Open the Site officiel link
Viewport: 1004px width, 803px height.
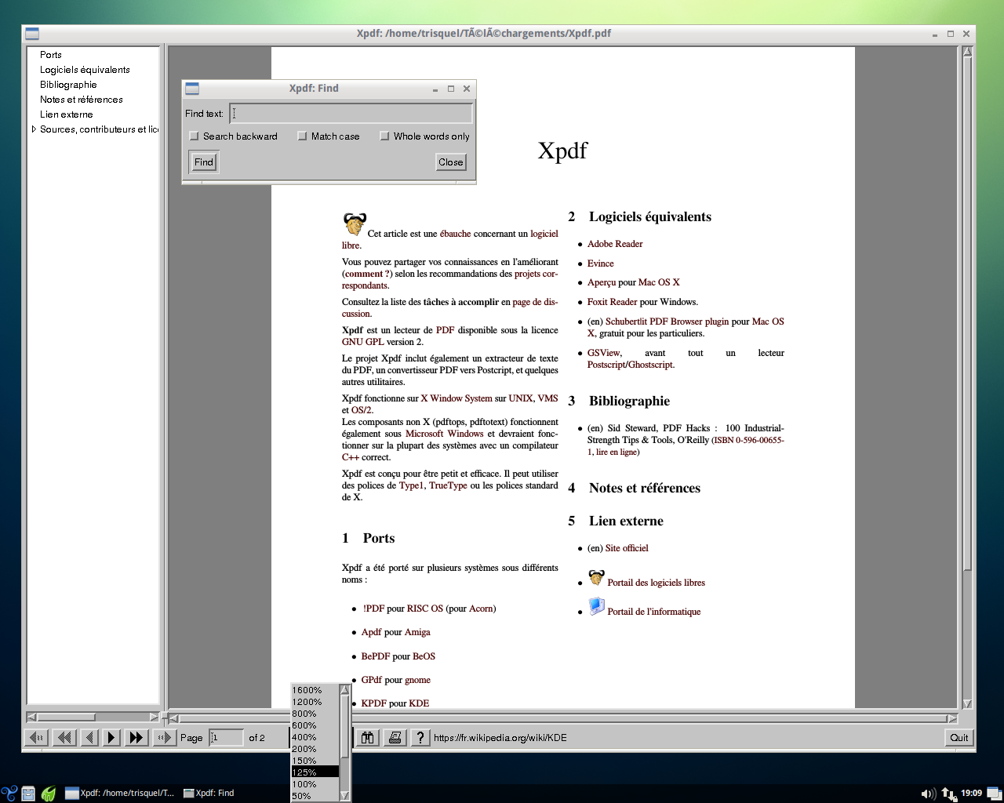coord(627,548)
